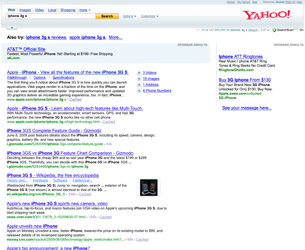Click the SearchScan shield icon
The height and width of the screenshot is (250, 305).
tap(274, 30)
